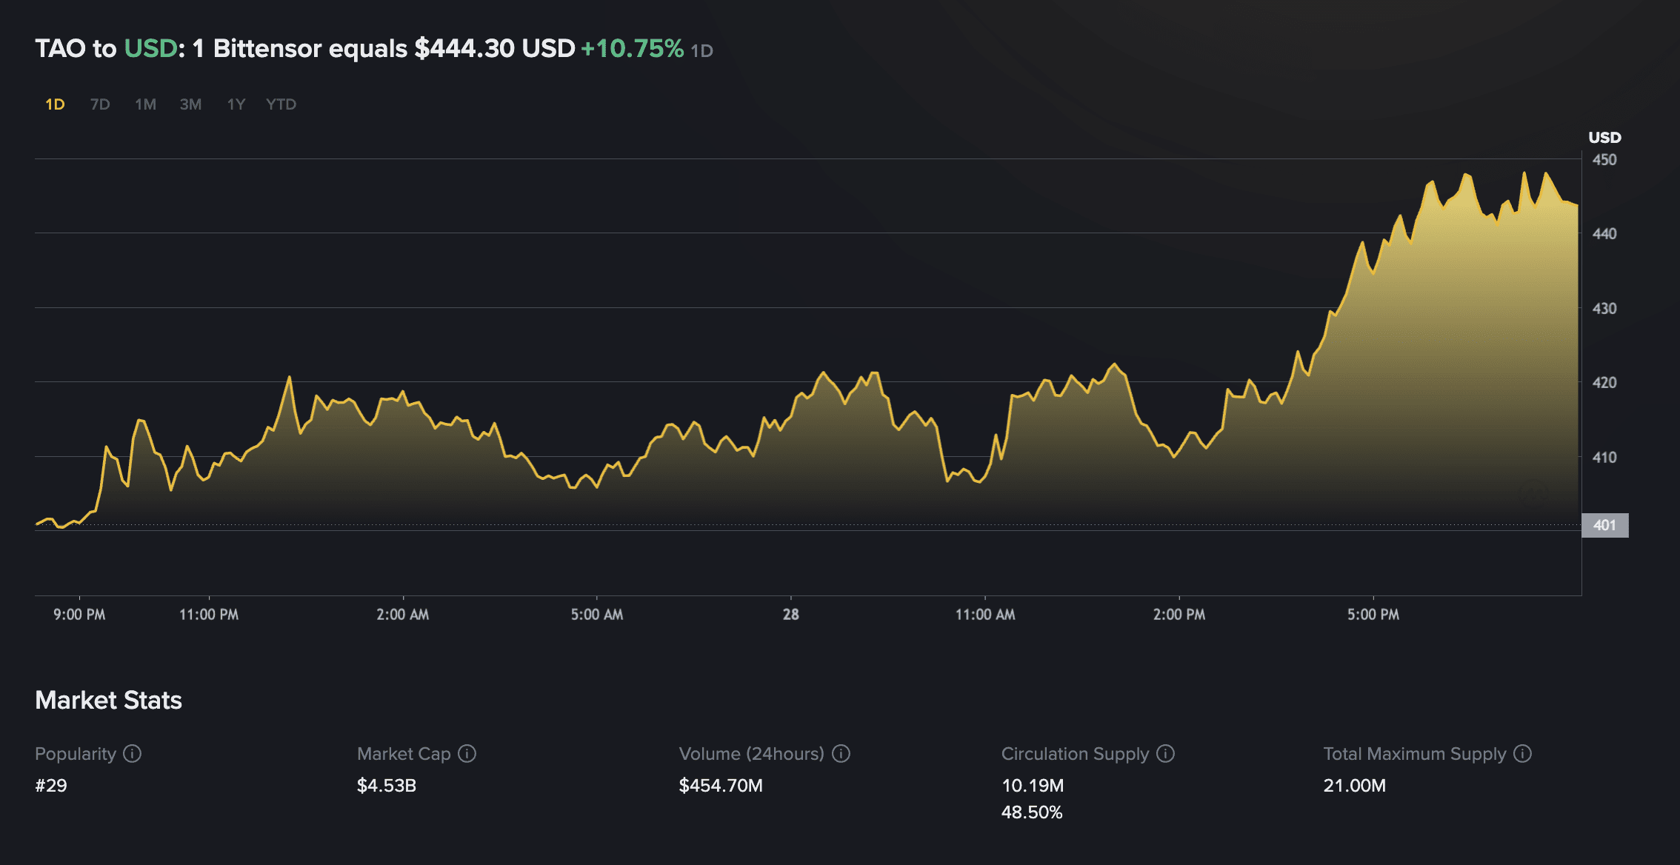Click the Market Cap info icon

coord(467,754)
